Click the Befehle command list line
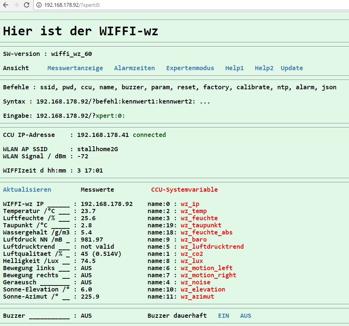Image resolution: width=349 pixels, height=326 pixels. [170, 87]
